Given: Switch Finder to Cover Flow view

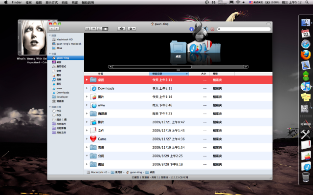Looking at the screenshot, I should point(105,29).
